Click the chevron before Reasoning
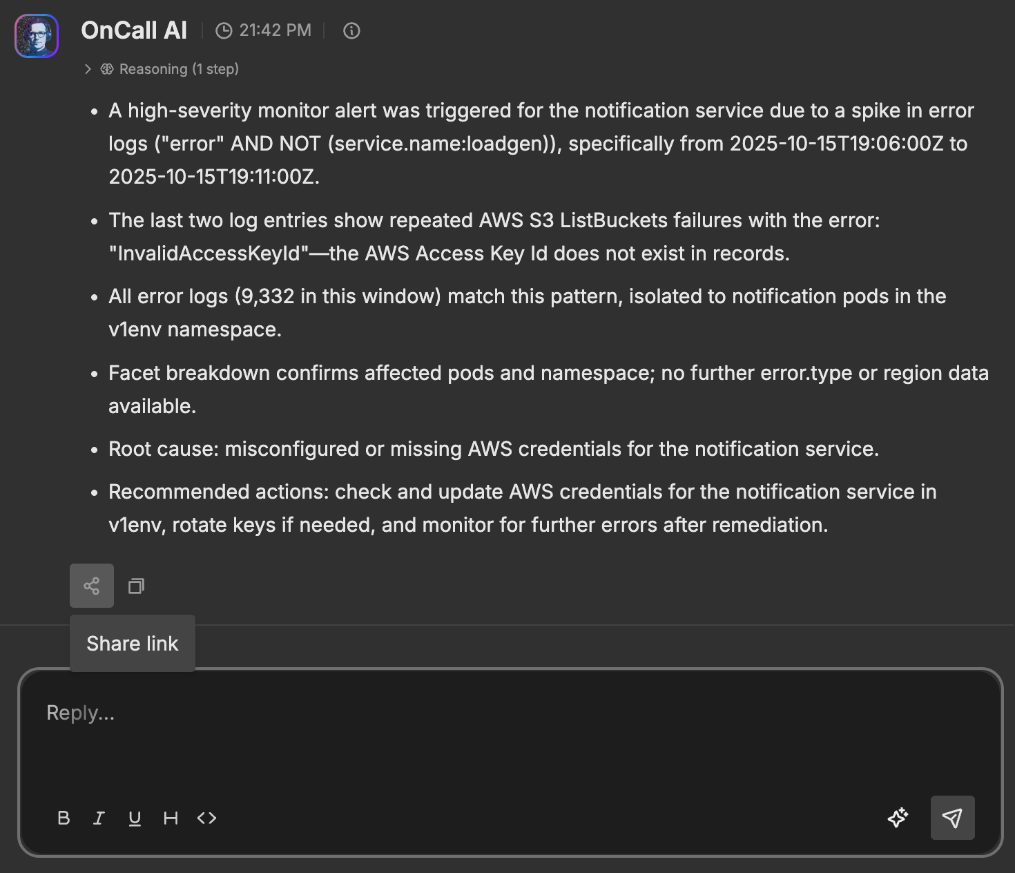Image resolution: width=1015 pixels, height=873 pixels. tap(88, 68)
